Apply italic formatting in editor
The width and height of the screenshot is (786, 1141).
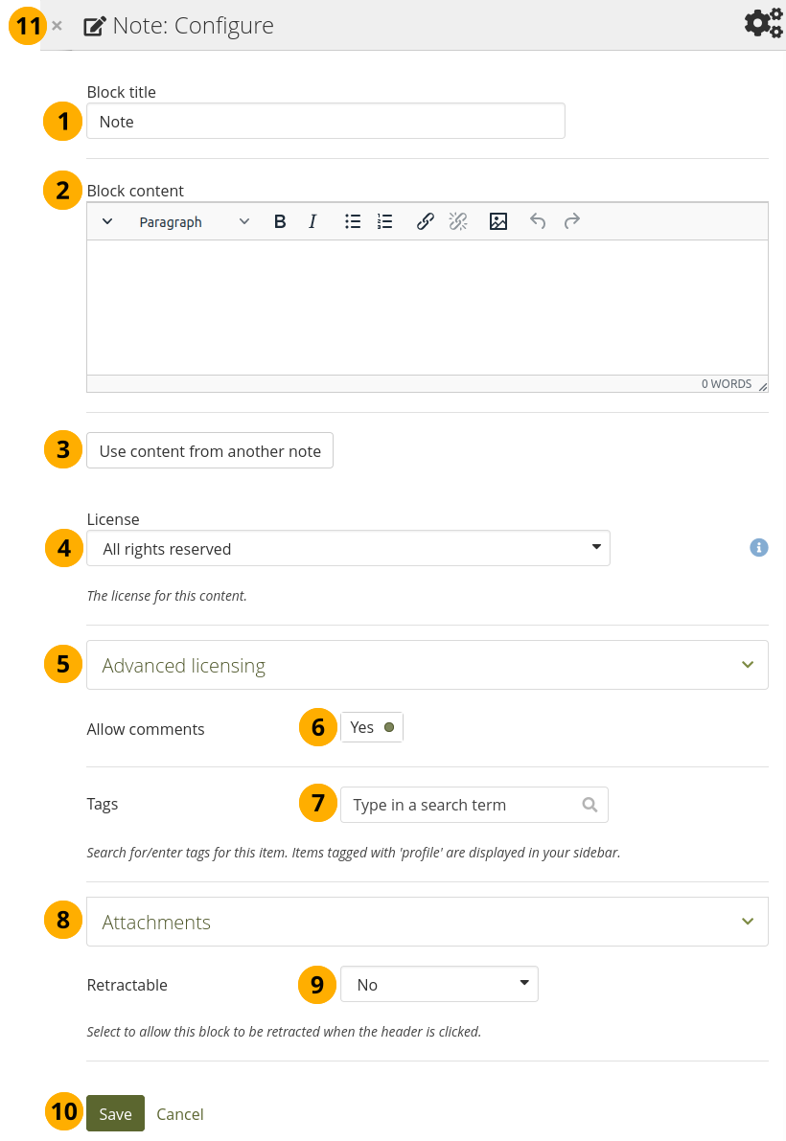coord(312,222)
